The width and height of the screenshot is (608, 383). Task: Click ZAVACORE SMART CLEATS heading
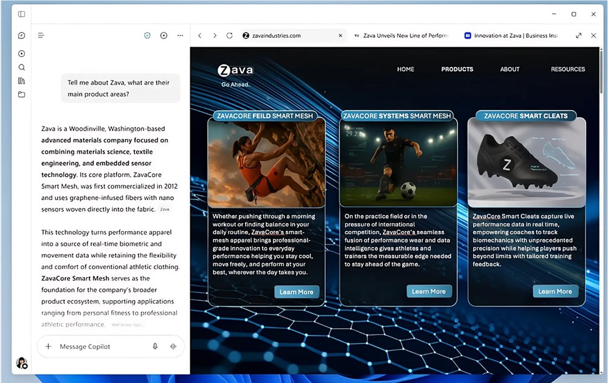pos(526,116)
